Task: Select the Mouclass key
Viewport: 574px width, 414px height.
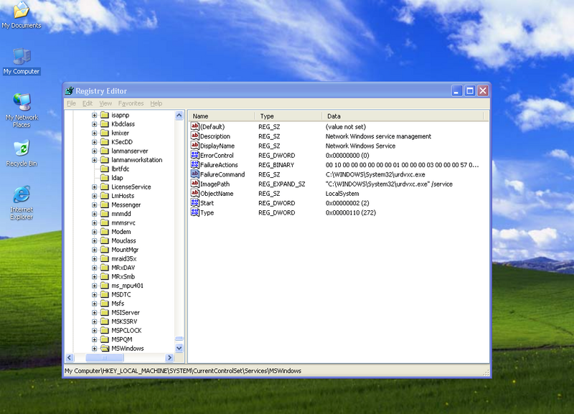Action: point(123,240)
